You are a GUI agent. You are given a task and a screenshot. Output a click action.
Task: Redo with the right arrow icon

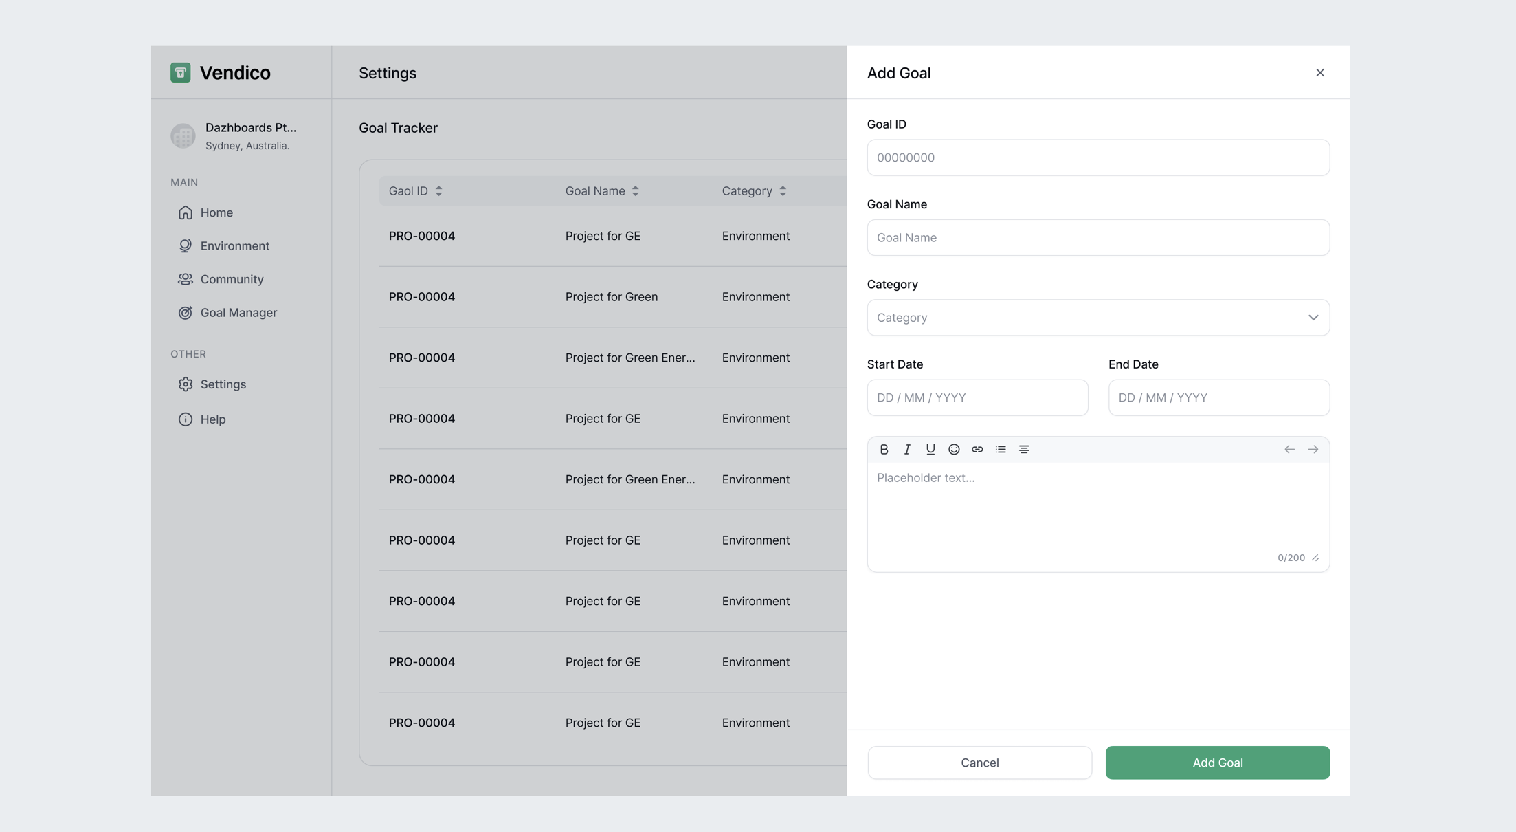tap(1313, 449)
